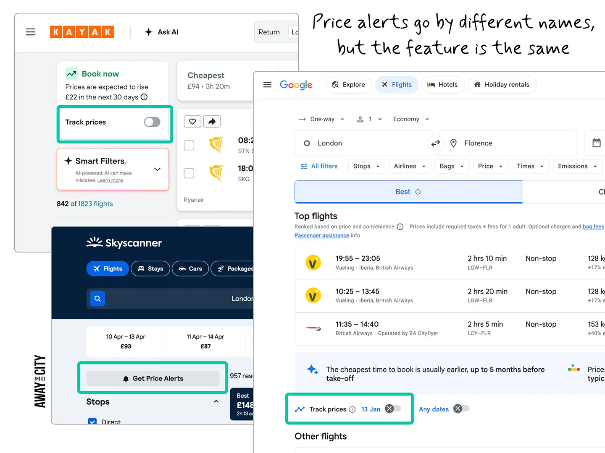Toggle Track prices switch in Kayak

[152, 122]
